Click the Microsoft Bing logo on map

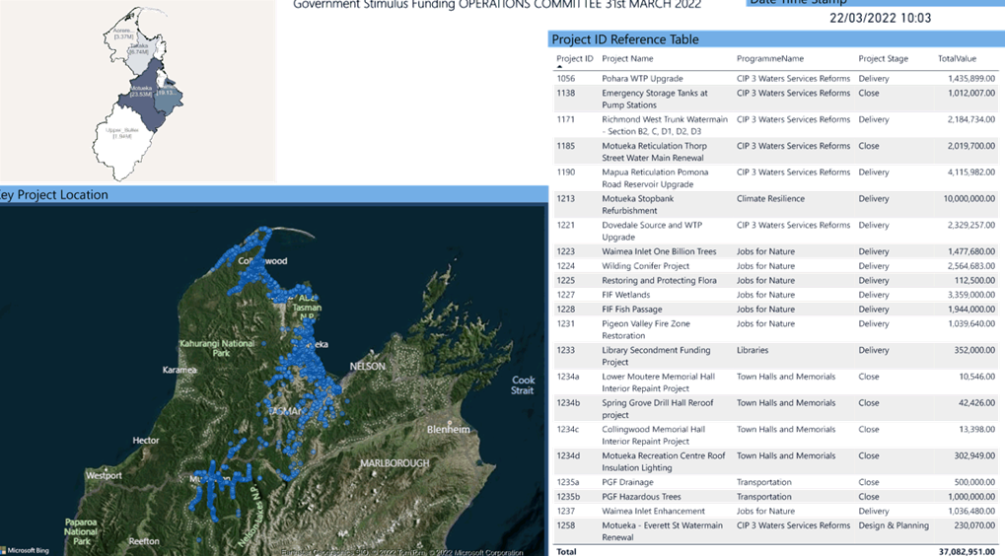click(x=25, y=550)
